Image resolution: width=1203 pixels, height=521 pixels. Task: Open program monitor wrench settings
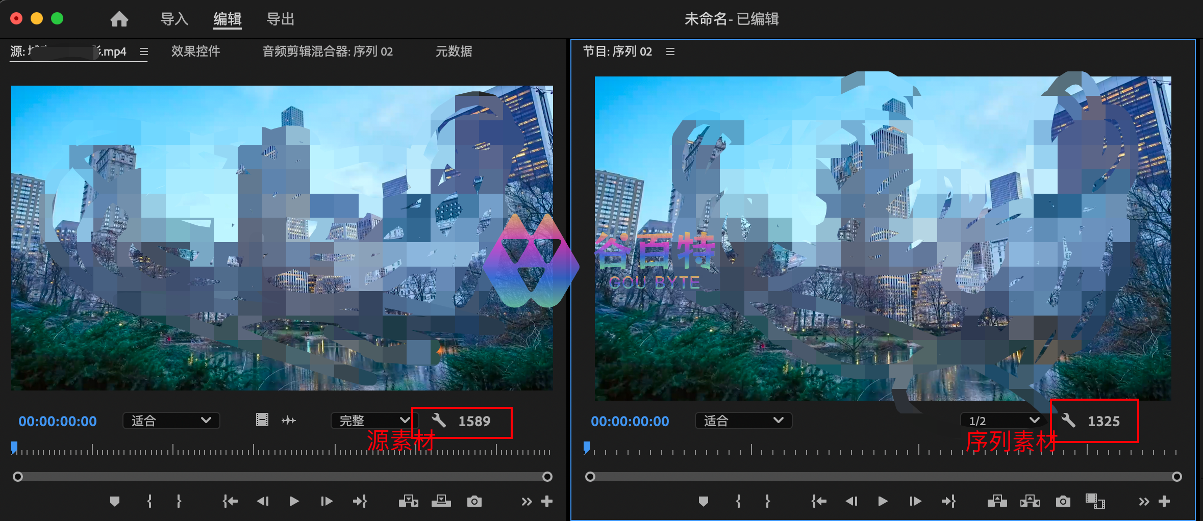pos(1068,421)
